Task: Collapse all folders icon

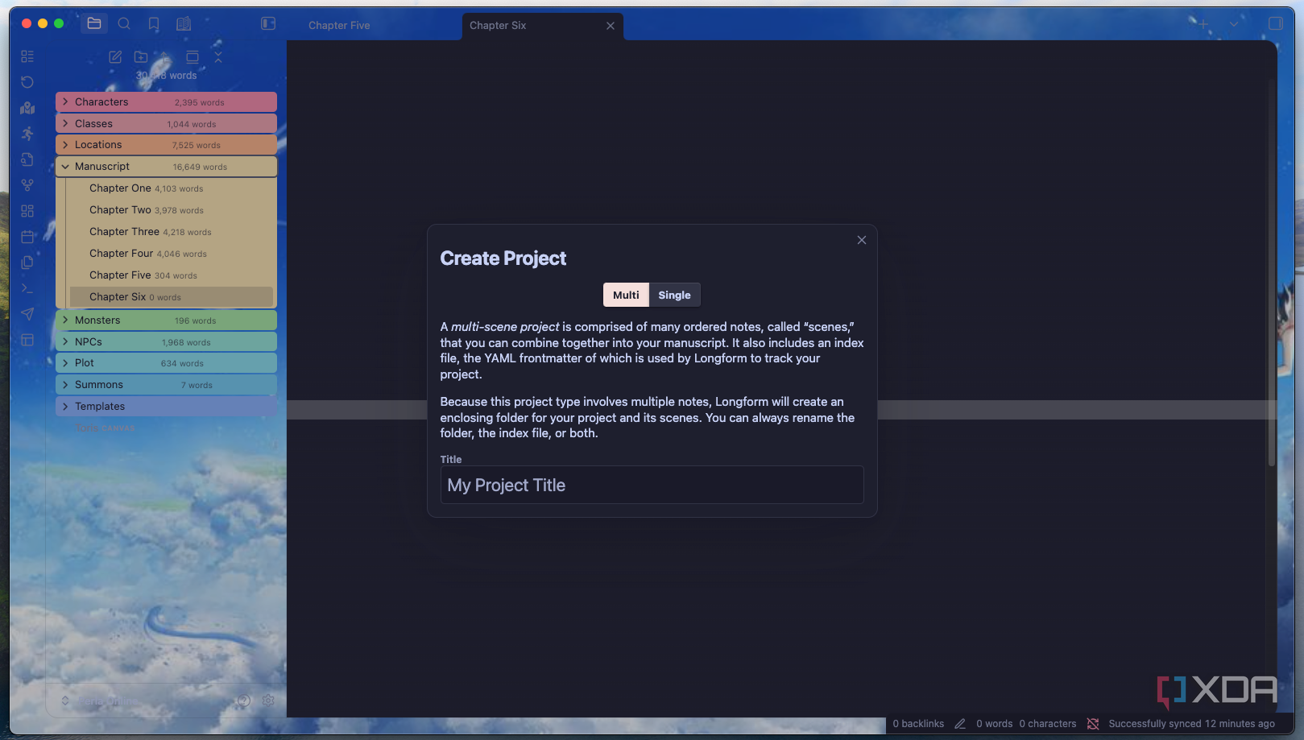Action: click(217, 56)
